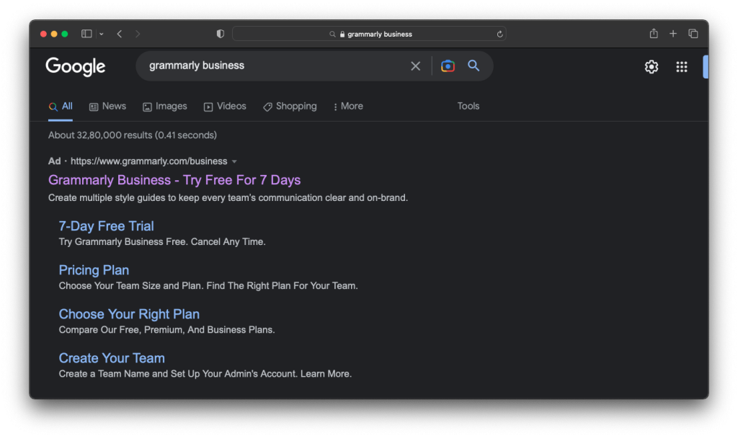Show the Safari tab overview icon

[x=693, y=34]
